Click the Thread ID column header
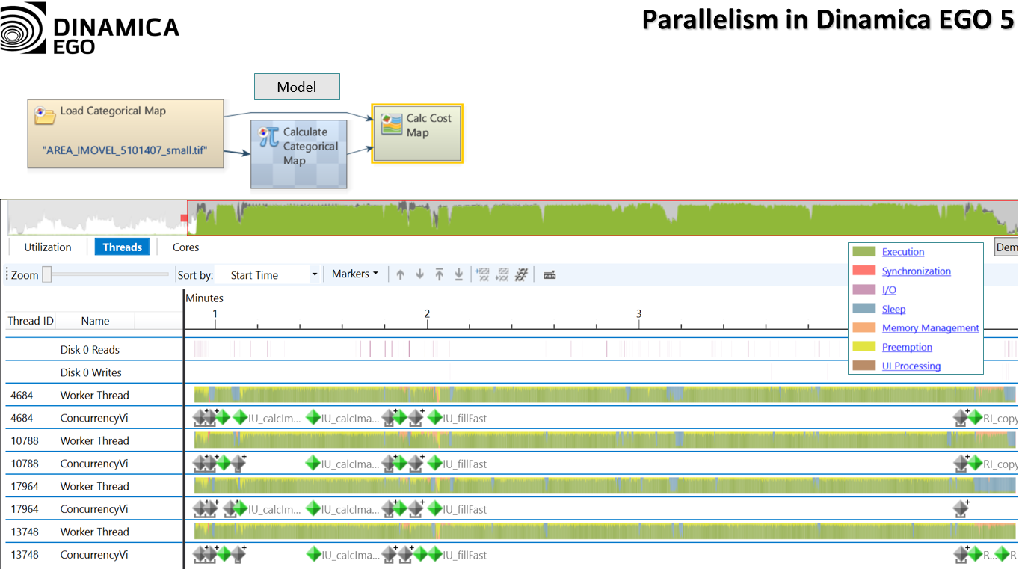This screenshot has width=1022, height=569. (x=31, y=321)
